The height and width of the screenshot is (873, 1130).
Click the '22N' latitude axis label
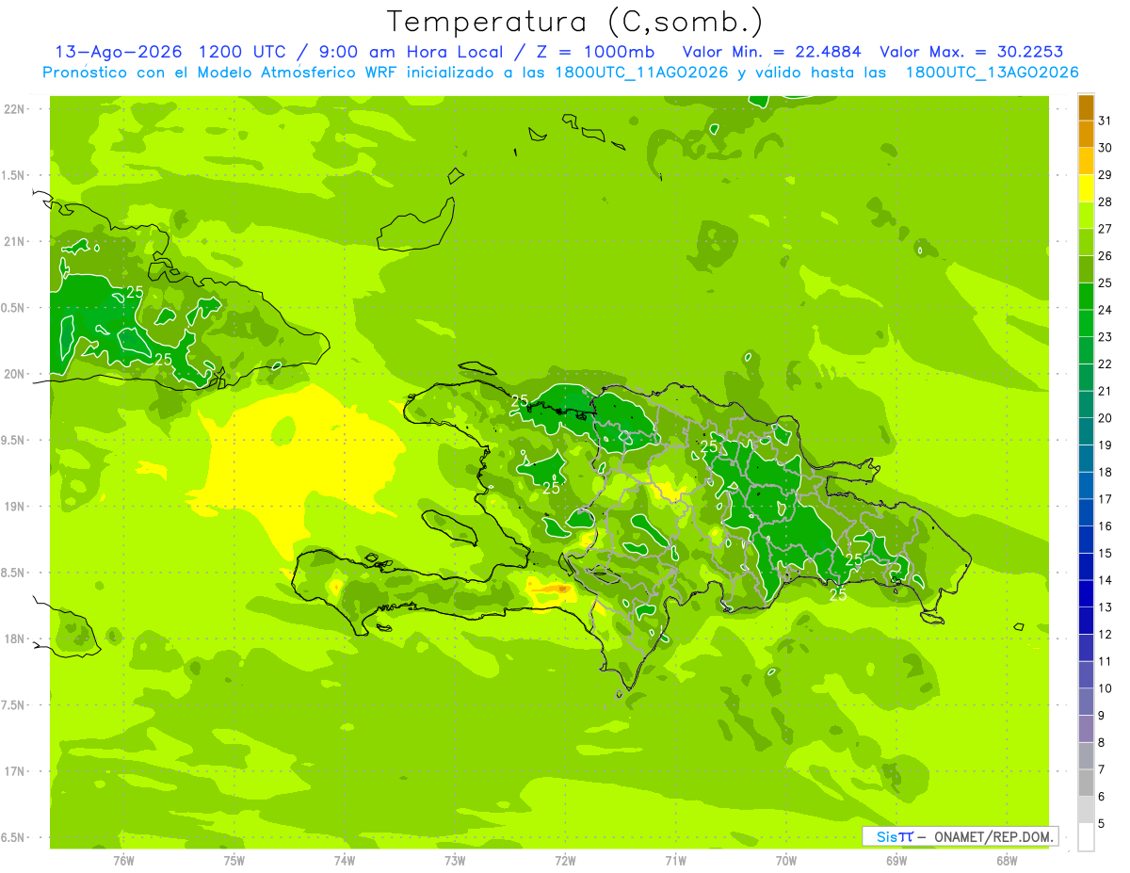[x=15, y=109]
